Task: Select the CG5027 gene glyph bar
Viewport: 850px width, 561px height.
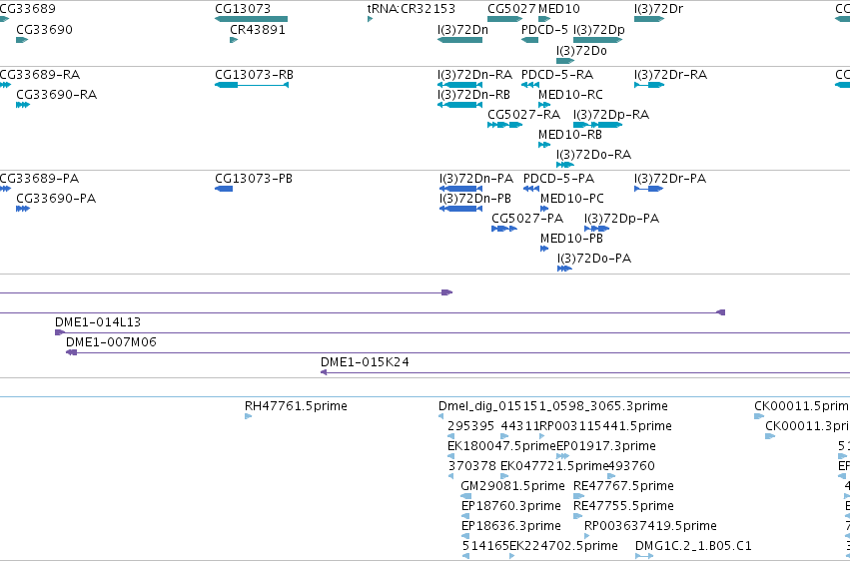Action: 504,19
